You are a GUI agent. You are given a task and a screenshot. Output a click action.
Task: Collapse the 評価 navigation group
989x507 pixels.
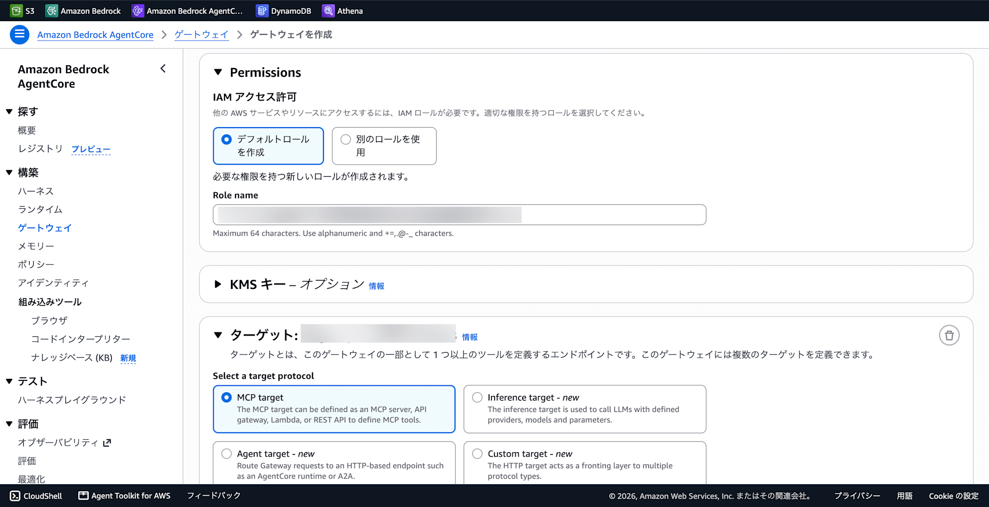(x=9, y=424)
